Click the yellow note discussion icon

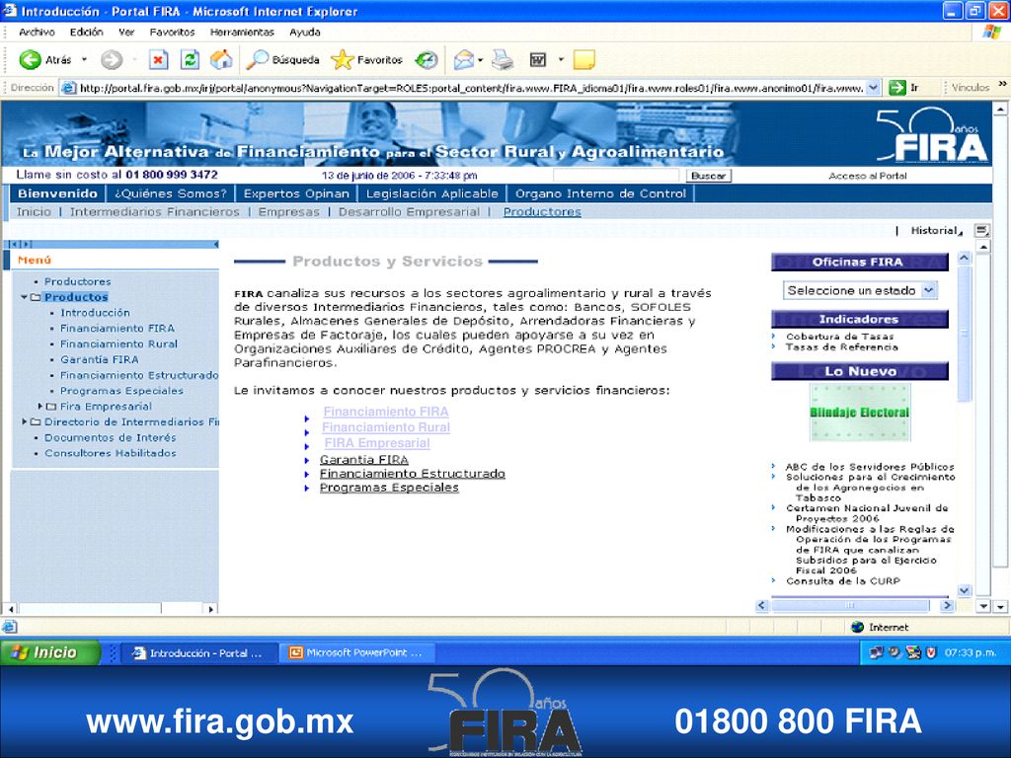tap(583, 60)
